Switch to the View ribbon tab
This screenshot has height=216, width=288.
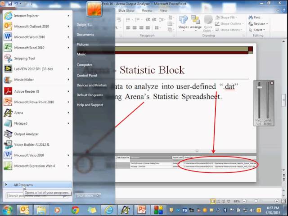(x=163, y=10)
